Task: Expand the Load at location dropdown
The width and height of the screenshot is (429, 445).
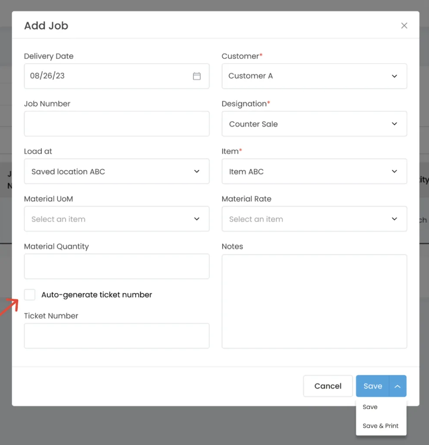Action: click(116, 171)
